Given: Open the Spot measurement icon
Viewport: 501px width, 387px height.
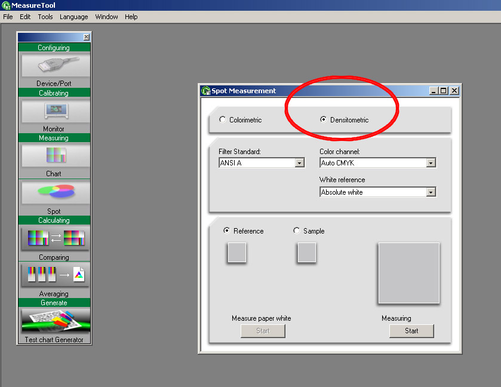Looking at the screenshot, I should [56, 192].
